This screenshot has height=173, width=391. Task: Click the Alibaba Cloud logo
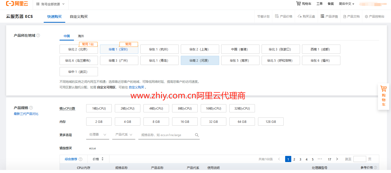coord(17,4)
